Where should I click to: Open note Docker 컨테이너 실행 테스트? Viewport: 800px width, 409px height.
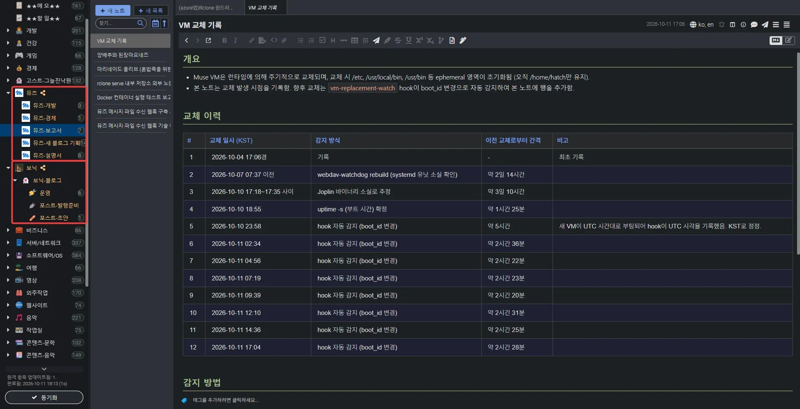(x=130, y=97)
